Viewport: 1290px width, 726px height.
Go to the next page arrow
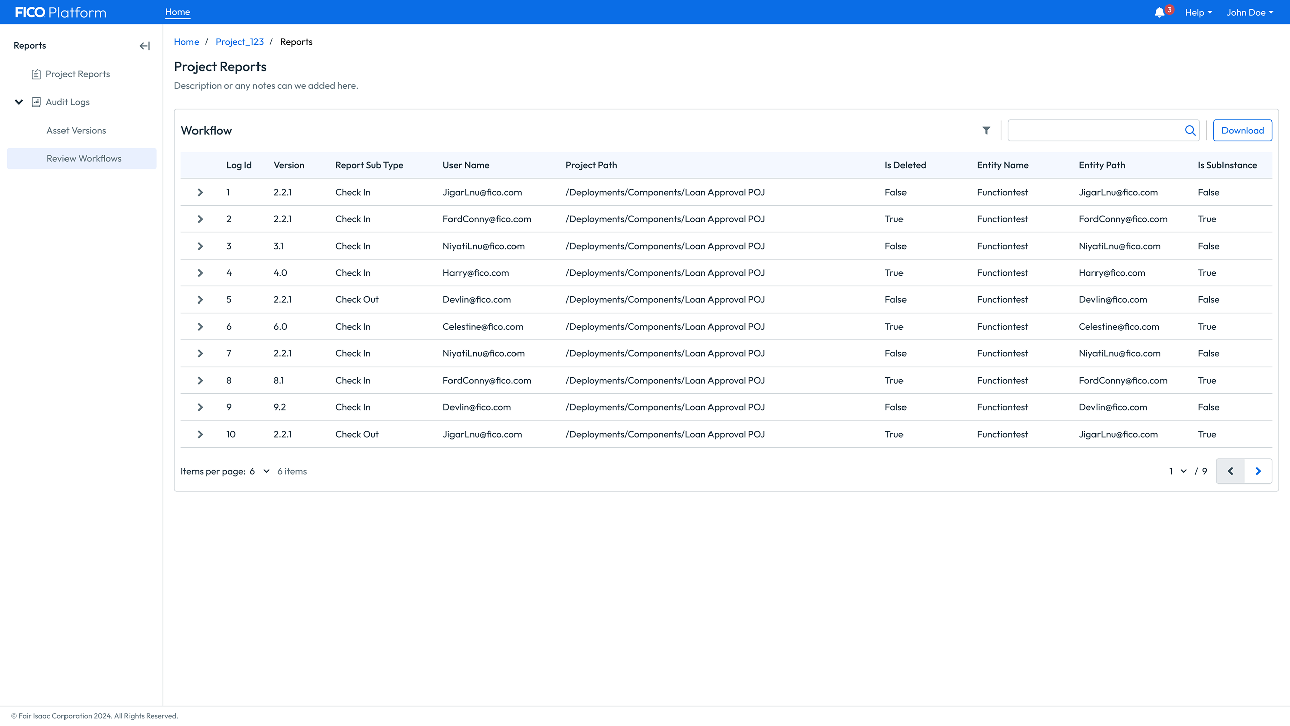[1258, 471]
